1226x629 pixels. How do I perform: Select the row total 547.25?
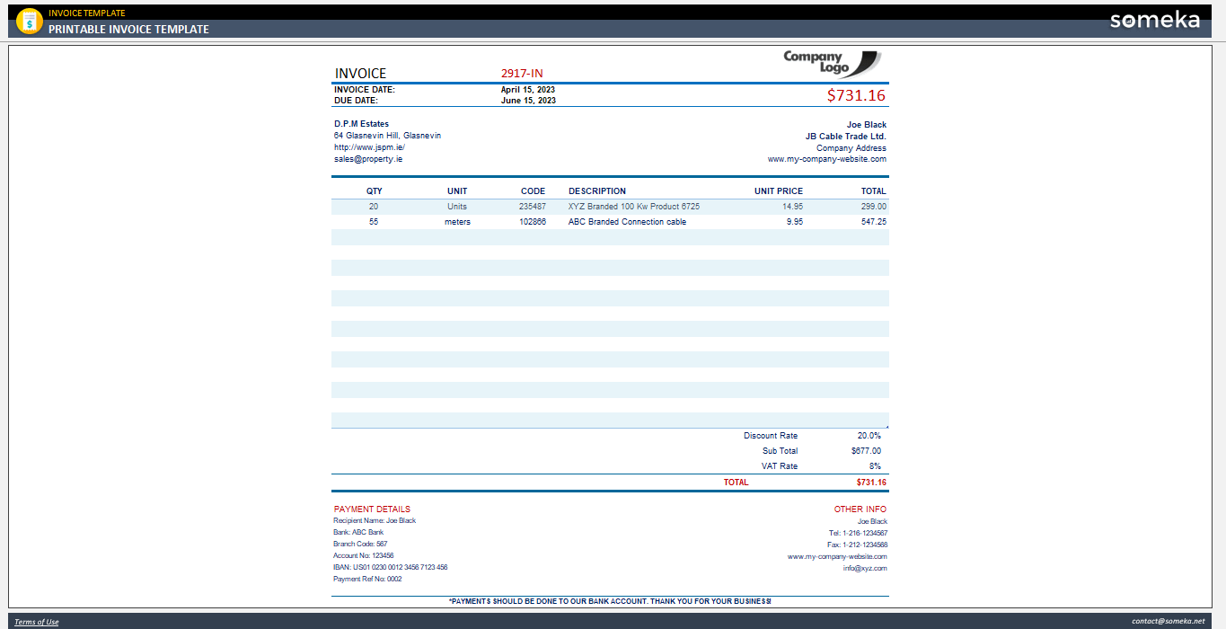coord(873,222)
